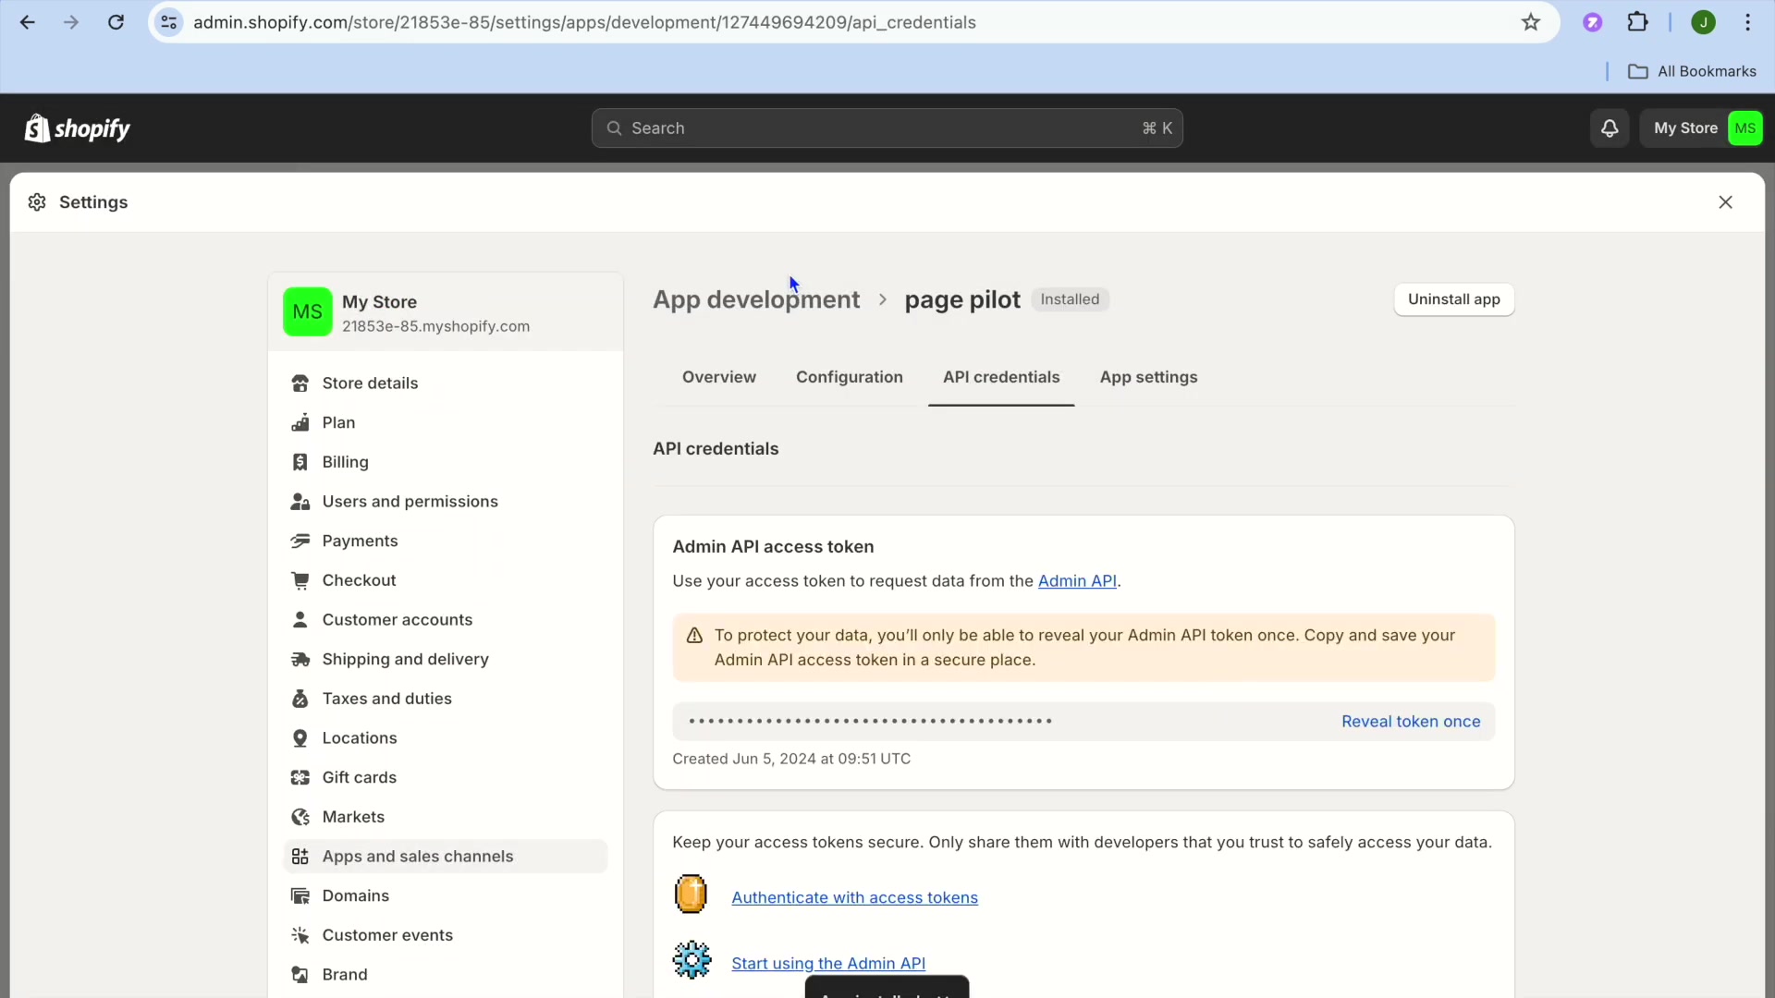Click the 'page pilot' app title
This screenshot has height=998, width=1775.
[961, 299]
